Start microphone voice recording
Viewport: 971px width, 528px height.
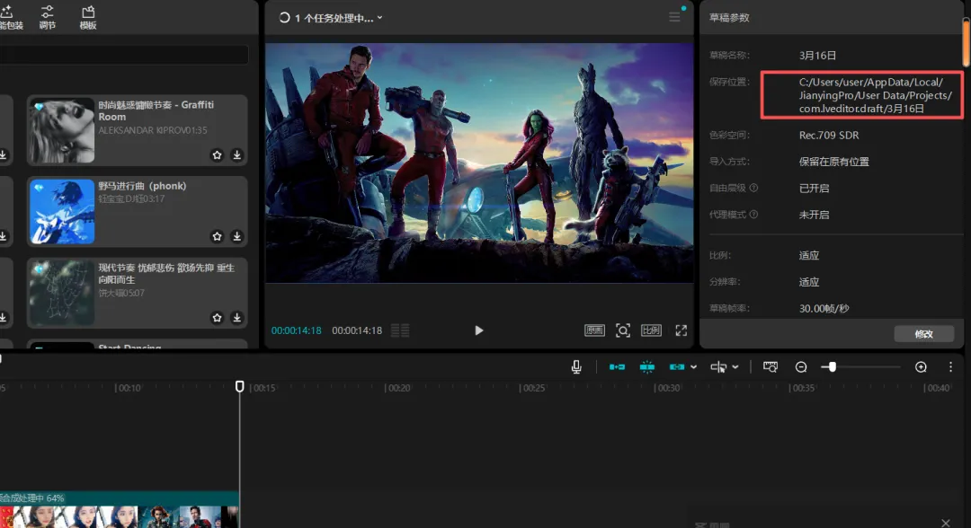pos(576,367)
